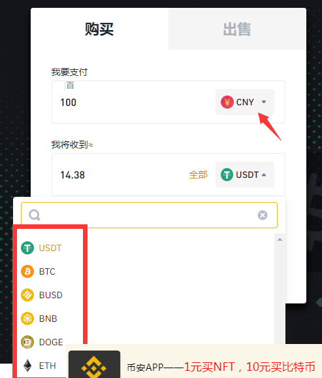Clear the coin search field
The height and width of the screenshot is (378, 322).
pyautogui.click(x=263, y=215)
